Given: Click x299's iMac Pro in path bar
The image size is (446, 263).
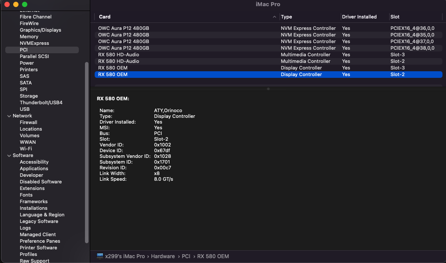Looking at the screenshot, I should 125,256.
